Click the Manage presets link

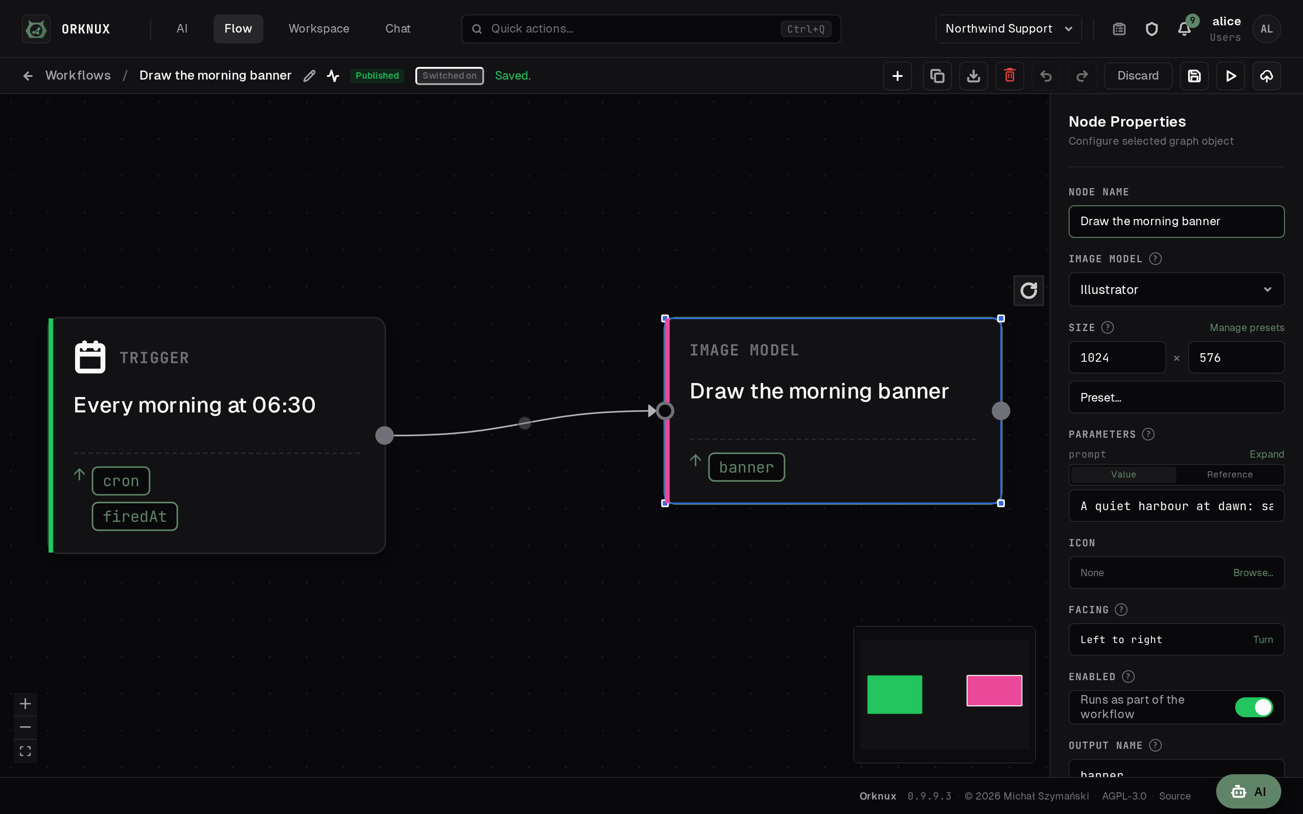pyautogui.click(x=1246, y=327)
